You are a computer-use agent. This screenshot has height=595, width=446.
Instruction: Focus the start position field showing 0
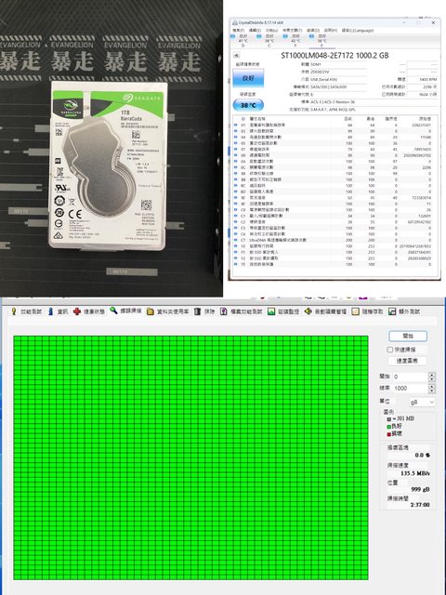click(410, 377)
